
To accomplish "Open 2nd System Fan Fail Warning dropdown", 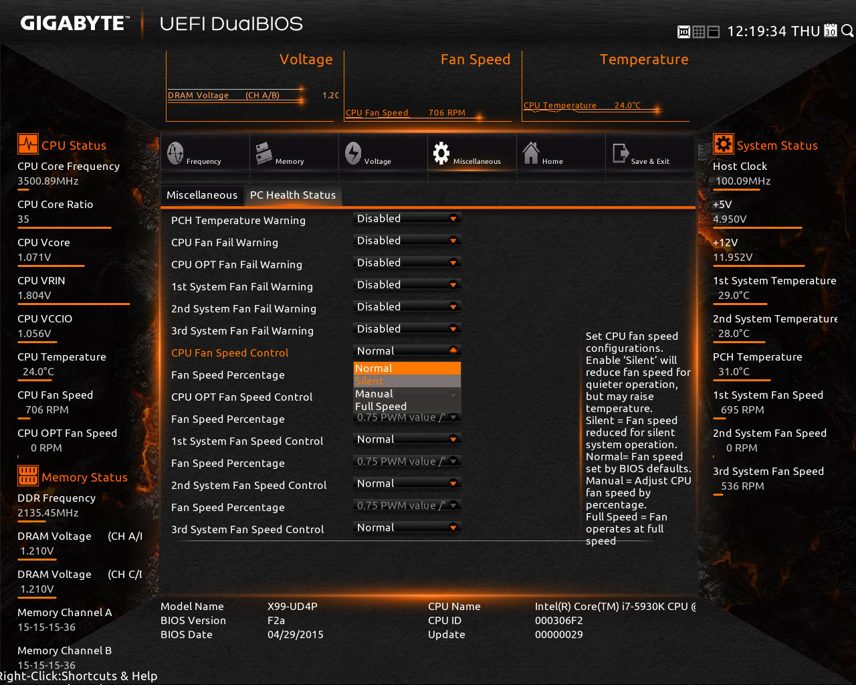I will tap(407, 307).
